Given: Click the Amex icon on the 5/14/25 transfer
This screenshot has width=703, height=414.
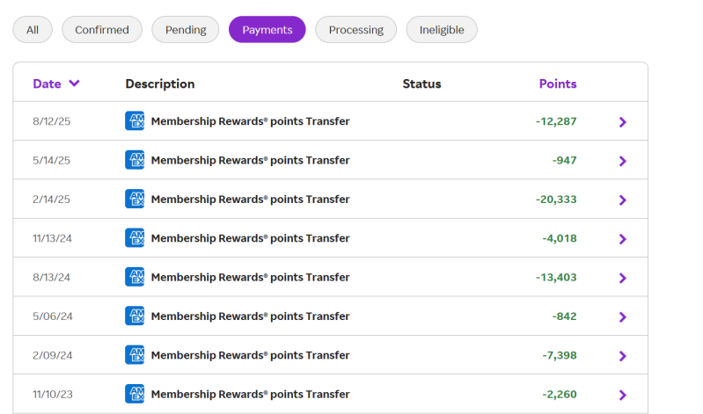Looking at the screenshot, I should click(x=135, y=160).
